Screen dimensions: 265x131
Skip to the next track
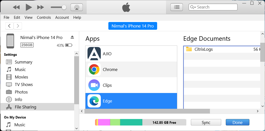coord(40,7)
